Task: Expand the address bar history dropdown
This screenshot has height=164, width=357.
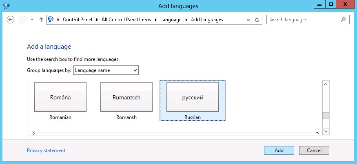Action: point(248,20)
